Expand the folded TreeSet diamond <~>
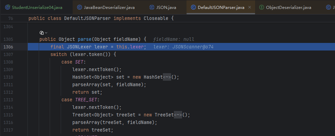 178,115
